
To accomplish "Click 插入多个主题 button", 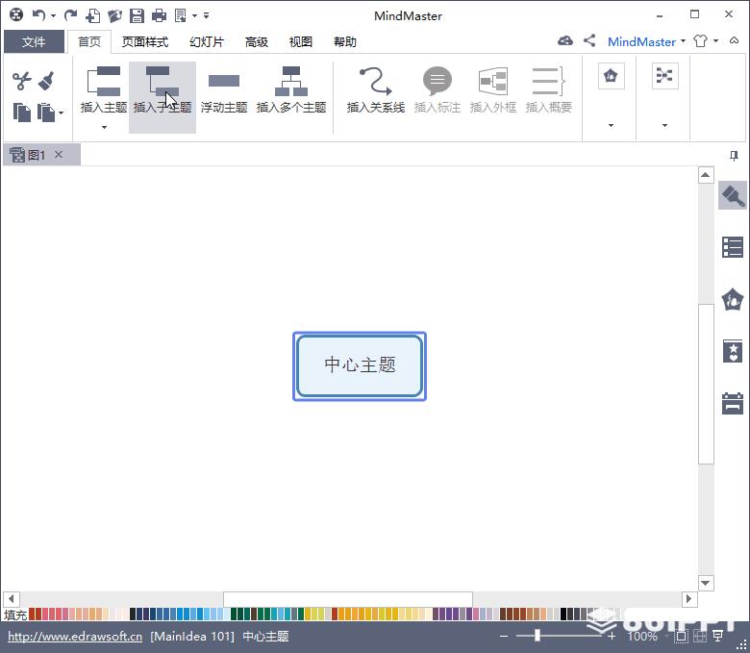I will click(291, 90).
